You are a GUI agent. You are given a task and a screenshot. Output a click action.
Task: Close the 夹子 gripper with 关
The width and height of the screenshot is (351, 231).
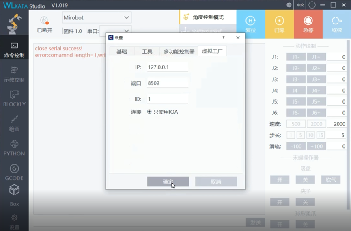(305, 202)
